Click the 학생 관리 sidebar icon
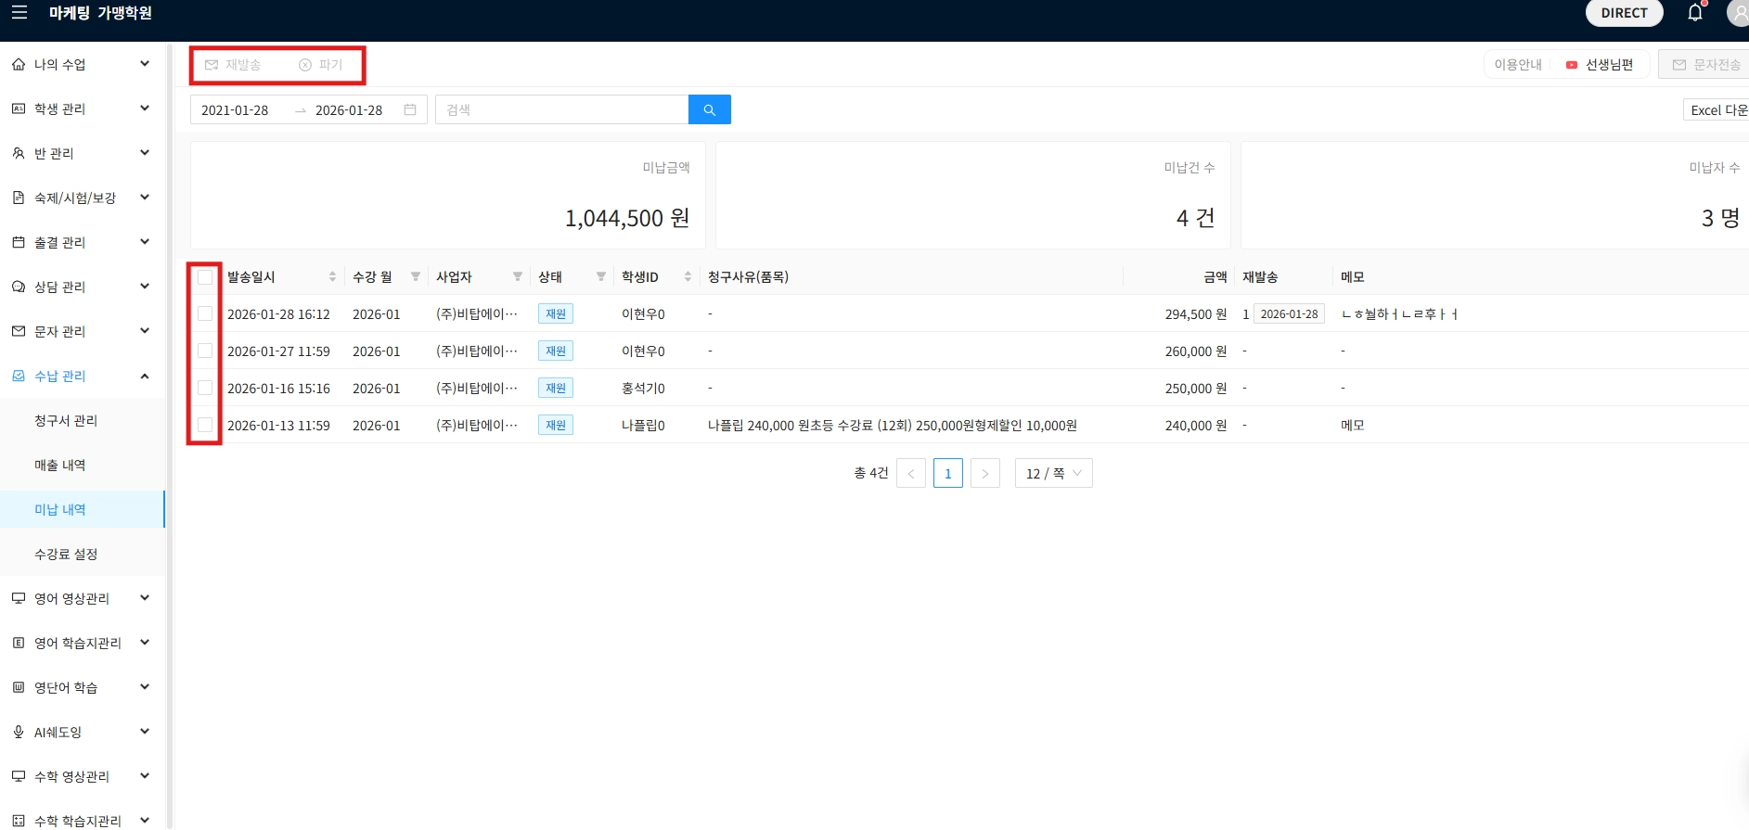 pos(19,109)
